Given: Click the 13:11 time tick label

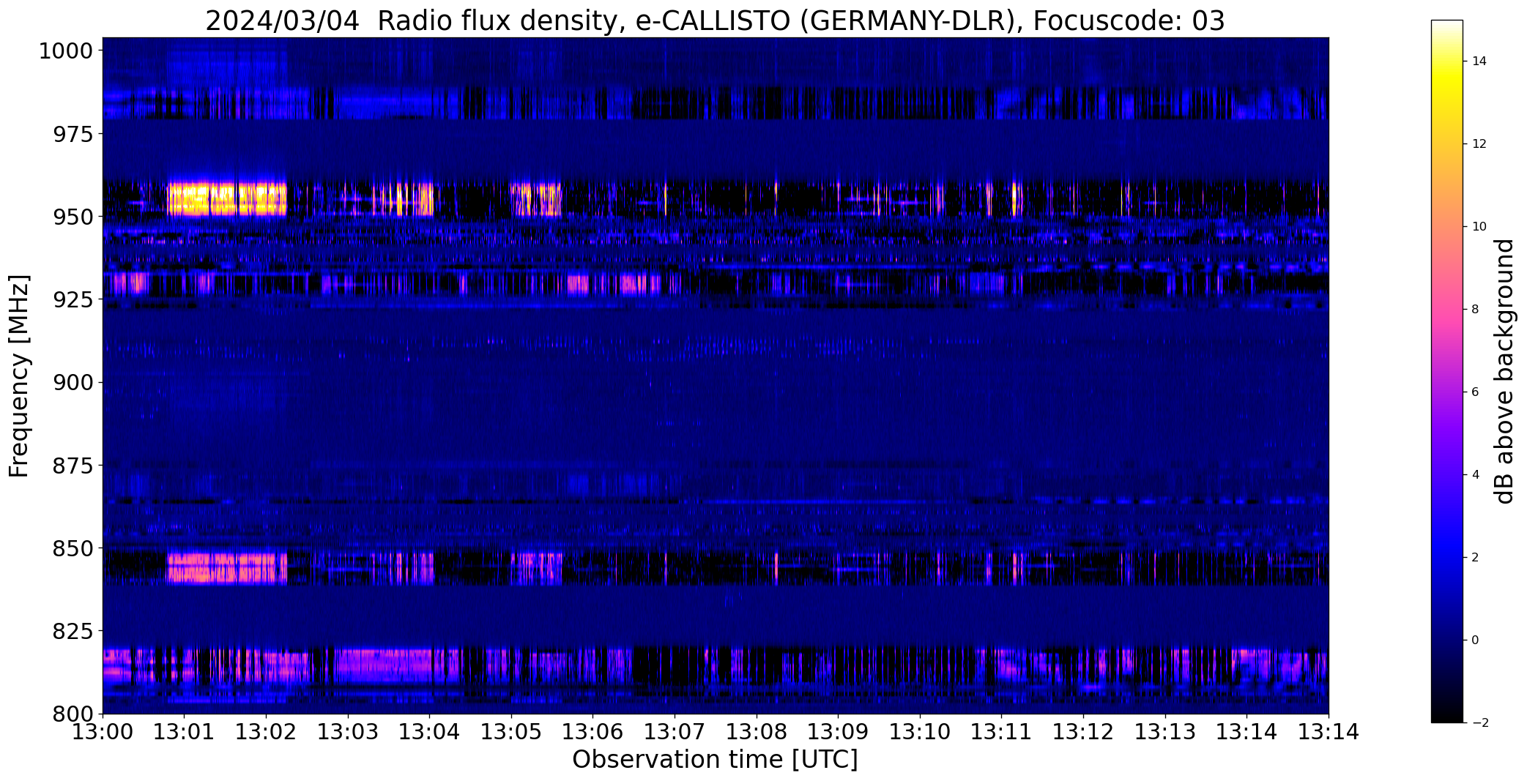Looking at the screenshot, I should [x=1001, y=732].
